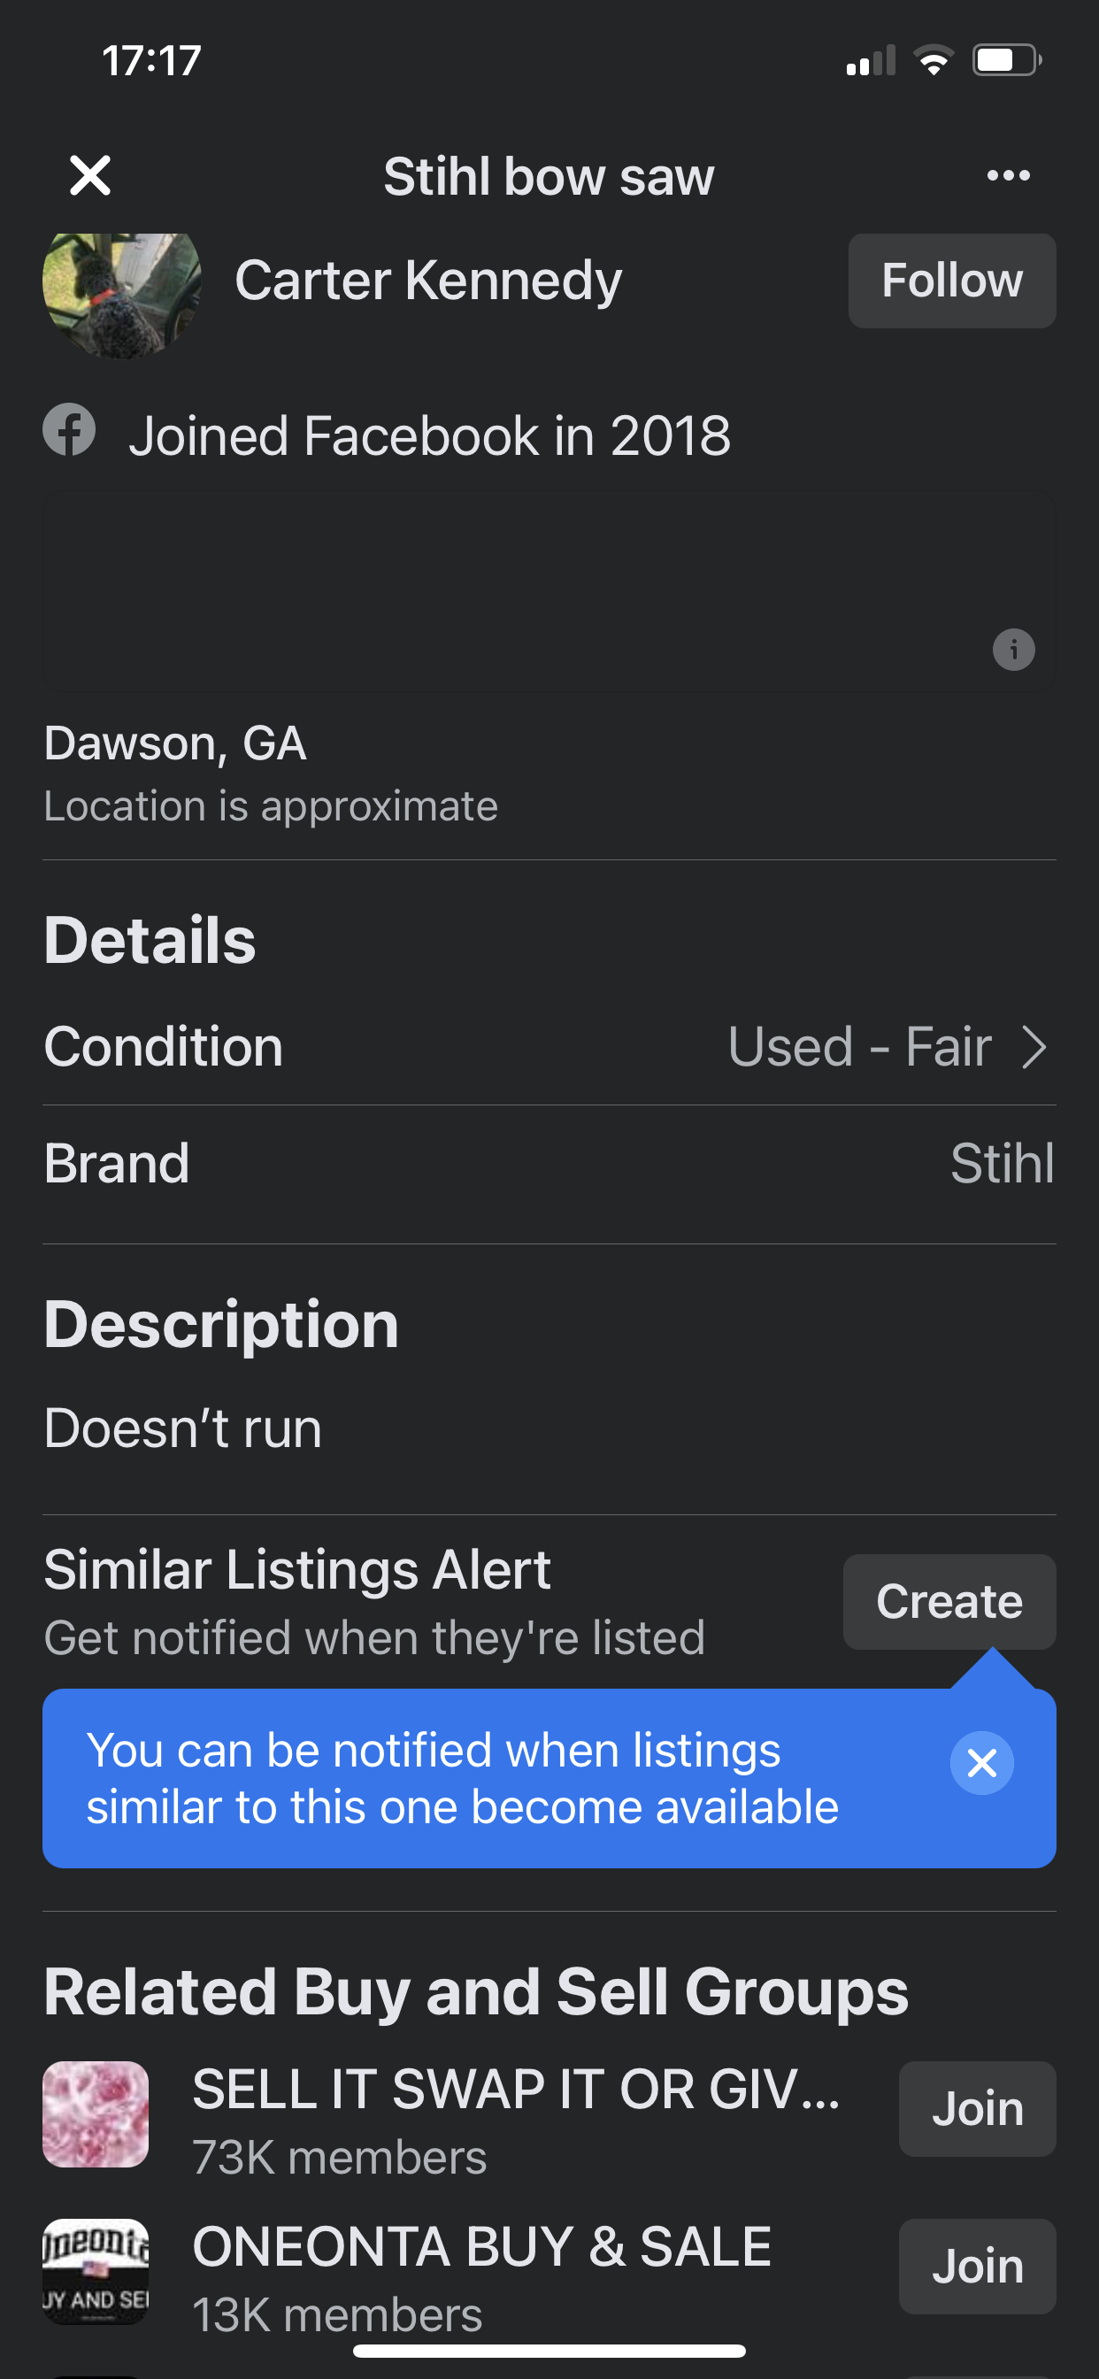Tap the blue notification tooltip text
Image resolution: width=1099 pixels, height=2379 pixels.
[462, 1779]
